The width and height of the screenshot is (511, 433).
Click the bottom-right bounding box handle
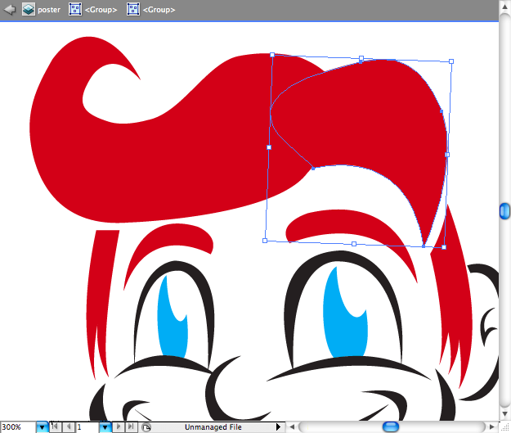[x=444, y=247]
